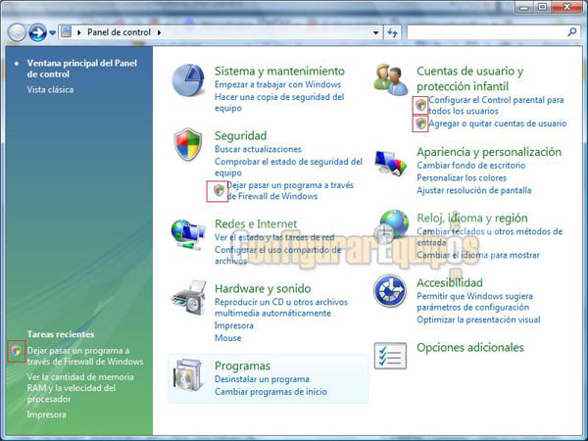Open Cuentas de usuario y protección infantil heading

tap(469, 78)
